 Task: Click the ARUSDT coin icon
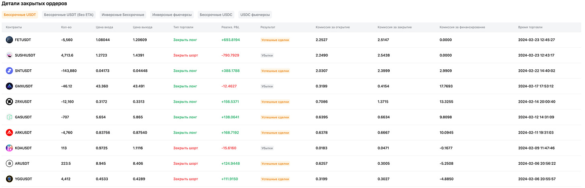tap(9, 164)
